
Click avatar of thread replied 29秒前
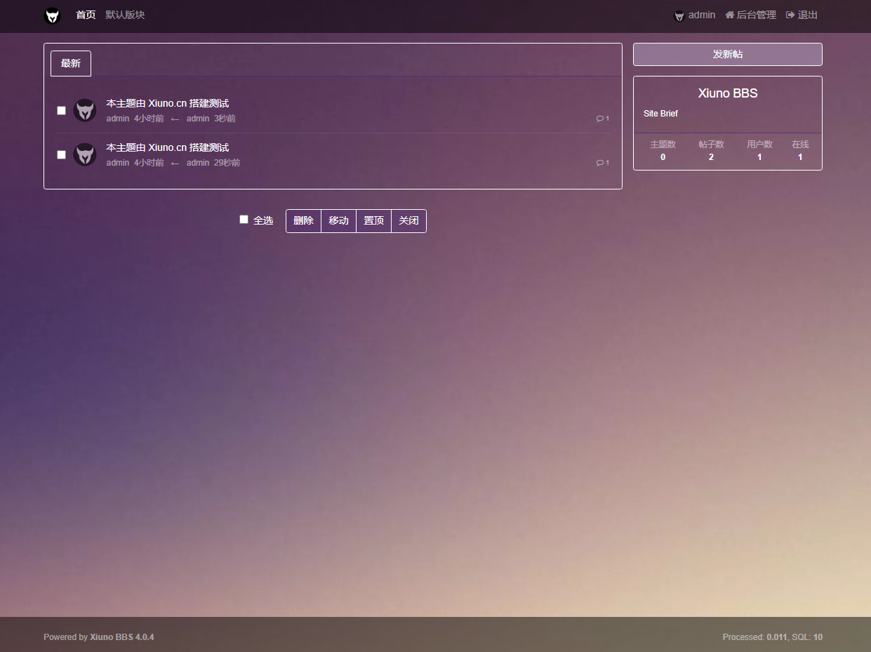click(85, 154)
